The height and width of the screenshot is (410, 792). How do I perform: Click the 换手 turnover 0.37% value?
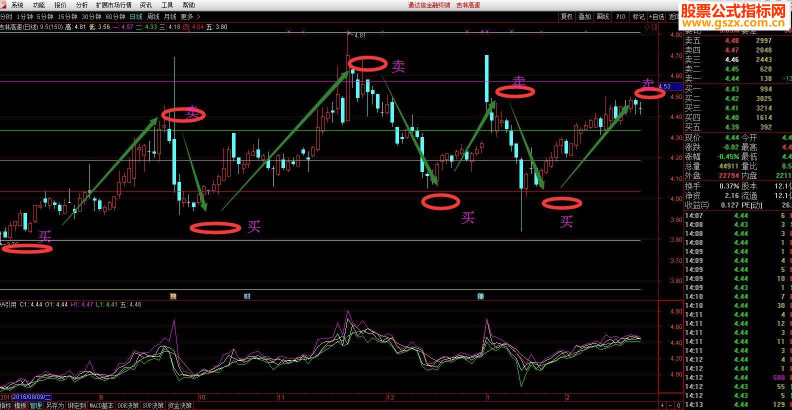point(729,186)
